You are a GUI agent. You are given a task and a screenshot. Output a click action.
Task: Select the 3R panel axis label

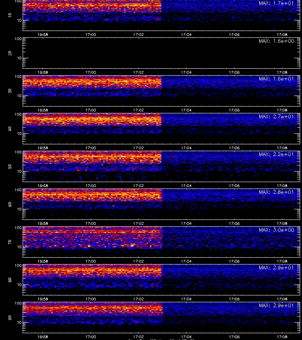click(10, 91)
